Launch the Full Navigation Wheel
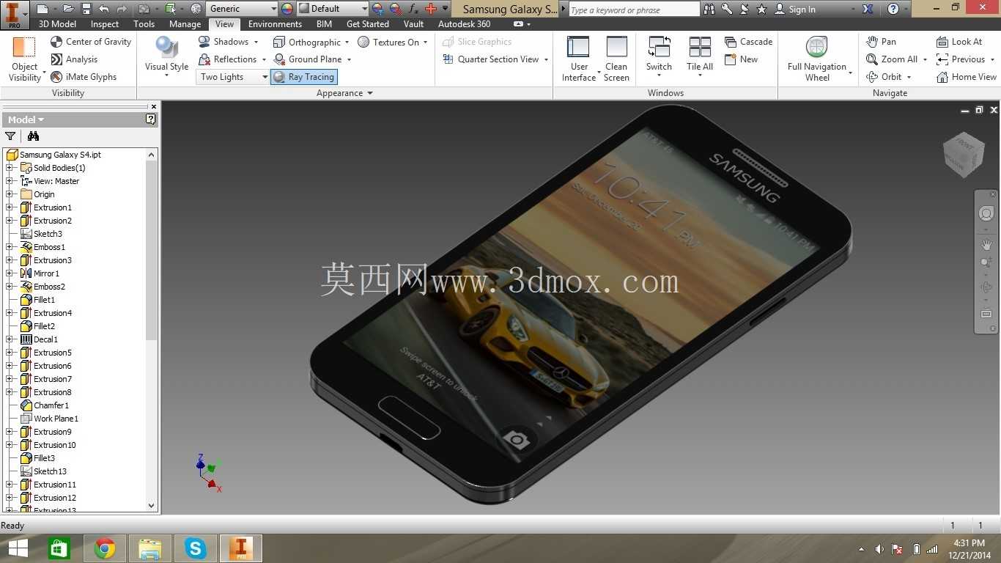This screenshot has width=1001, height=563. pyautogui.click(x=817, y=59)
